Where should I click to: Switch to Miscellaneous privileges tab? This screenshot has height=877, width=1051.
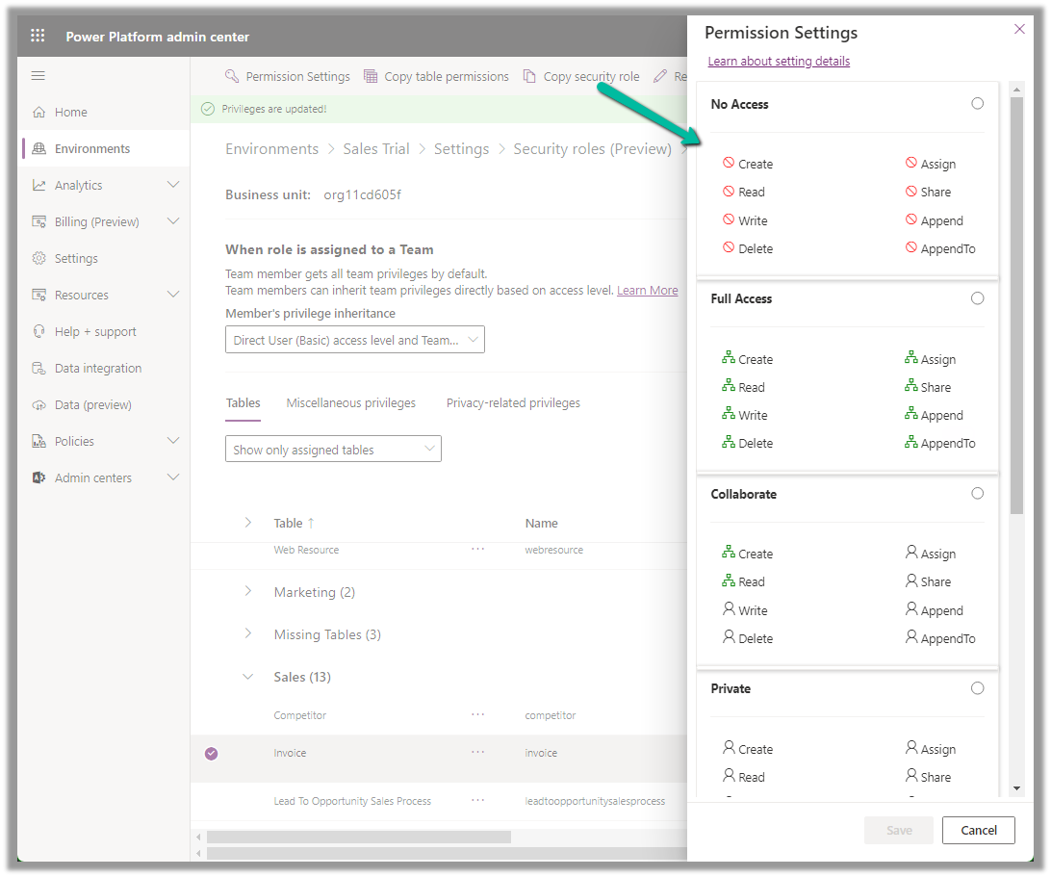click(x=350, y=402)
